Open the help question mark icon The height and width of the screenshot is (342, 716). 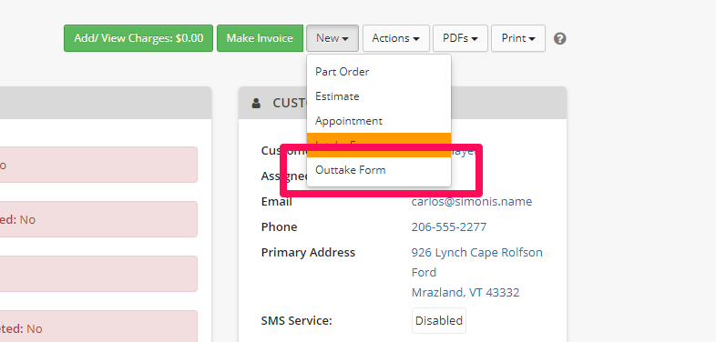coord(560,39)
